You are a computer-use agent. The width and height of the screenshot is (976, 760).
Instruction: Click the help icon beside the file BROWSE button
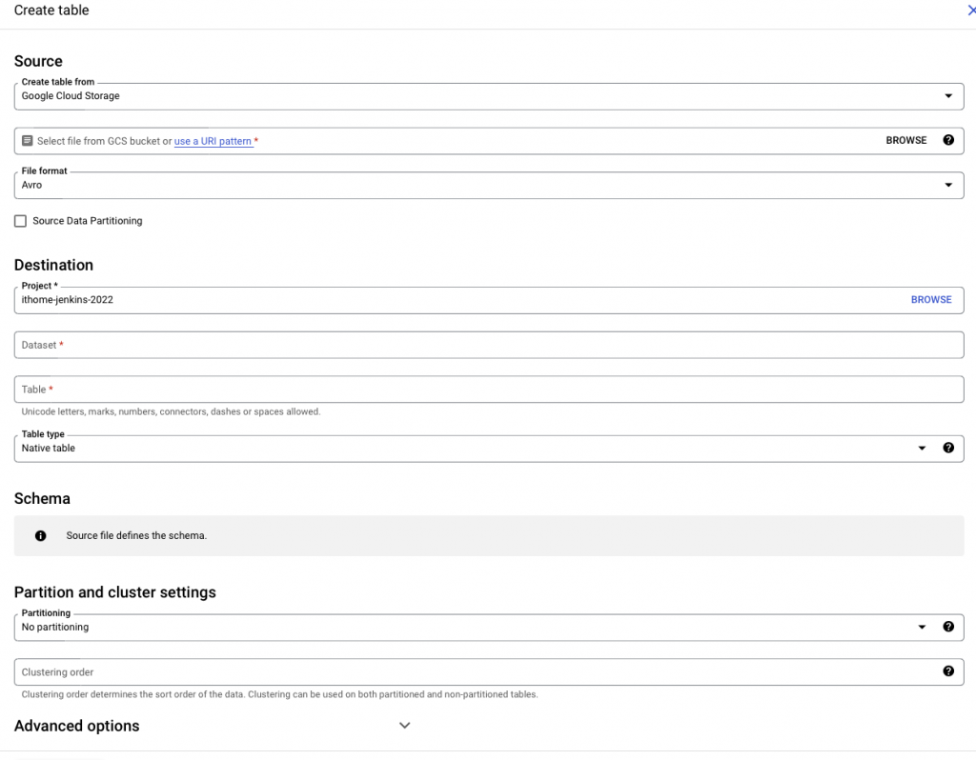click(x=948, y=140)
